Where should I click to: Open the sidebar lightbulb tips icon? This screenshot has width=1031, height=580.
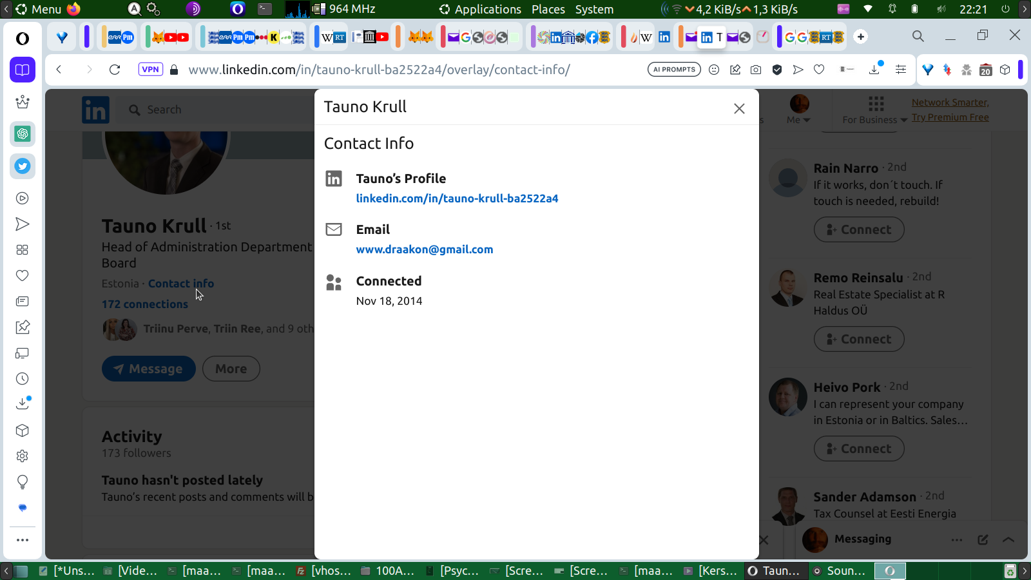pos(23,482)
